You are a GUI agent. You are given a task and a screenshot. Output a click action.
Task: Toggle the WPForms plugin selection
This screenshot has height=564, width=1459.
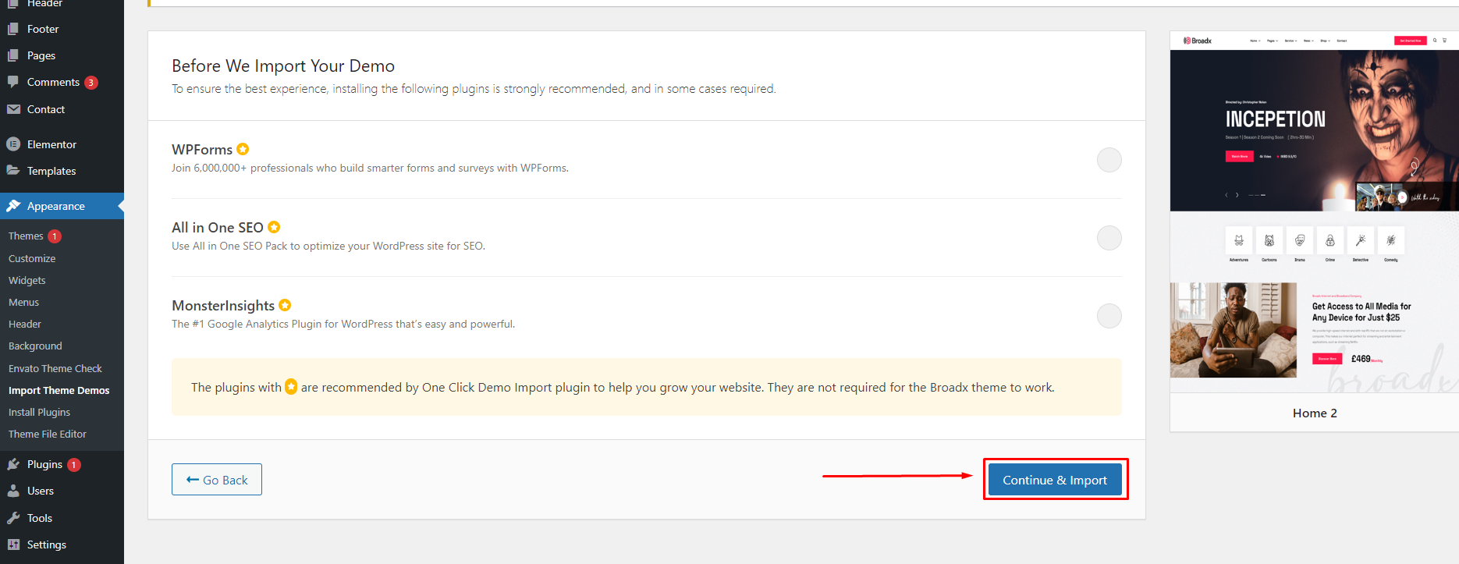click(x=1109, y=160)
